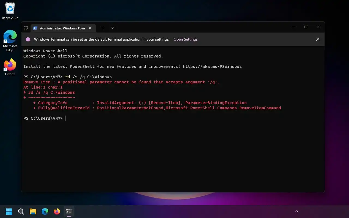This screenshot has width=349, height=218.
Task: Expand the new tab profile dropdown
Action: click(112, 28)
